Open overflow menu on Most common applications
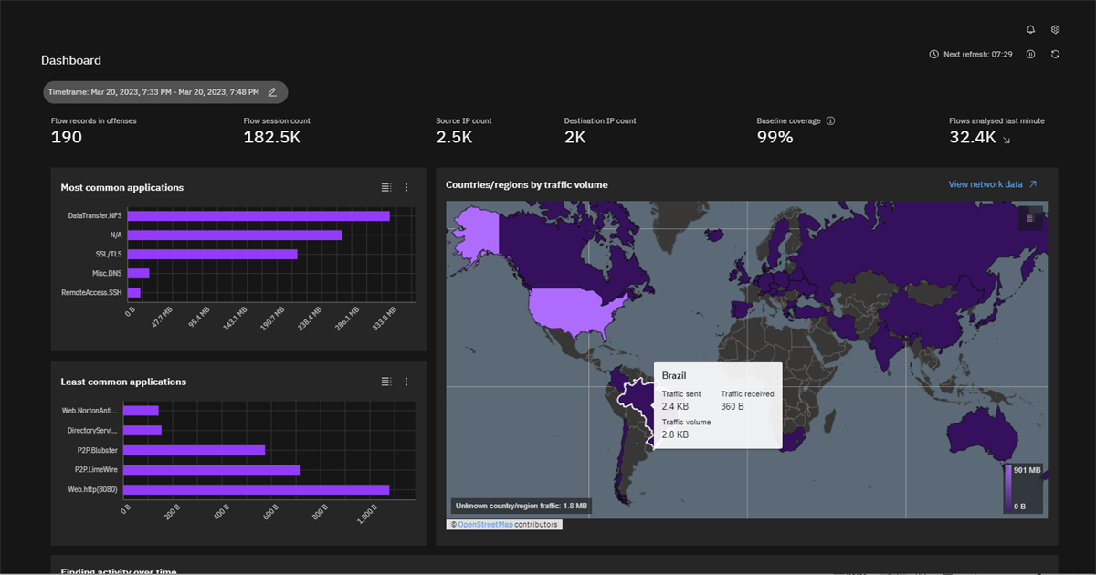Screen dimensions: 1096x575 tap(406, 186)
